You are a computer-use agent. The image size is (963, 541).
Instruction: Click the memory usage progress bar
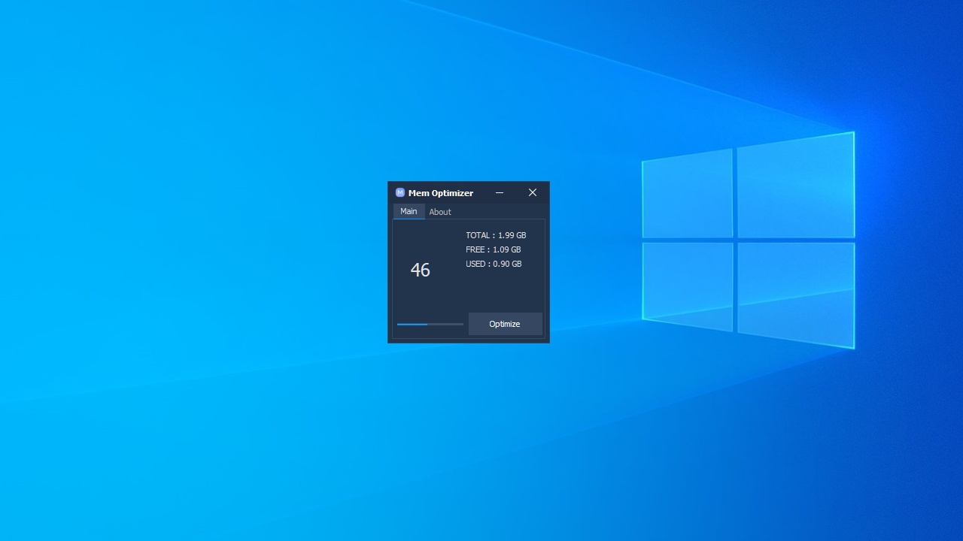430,324
